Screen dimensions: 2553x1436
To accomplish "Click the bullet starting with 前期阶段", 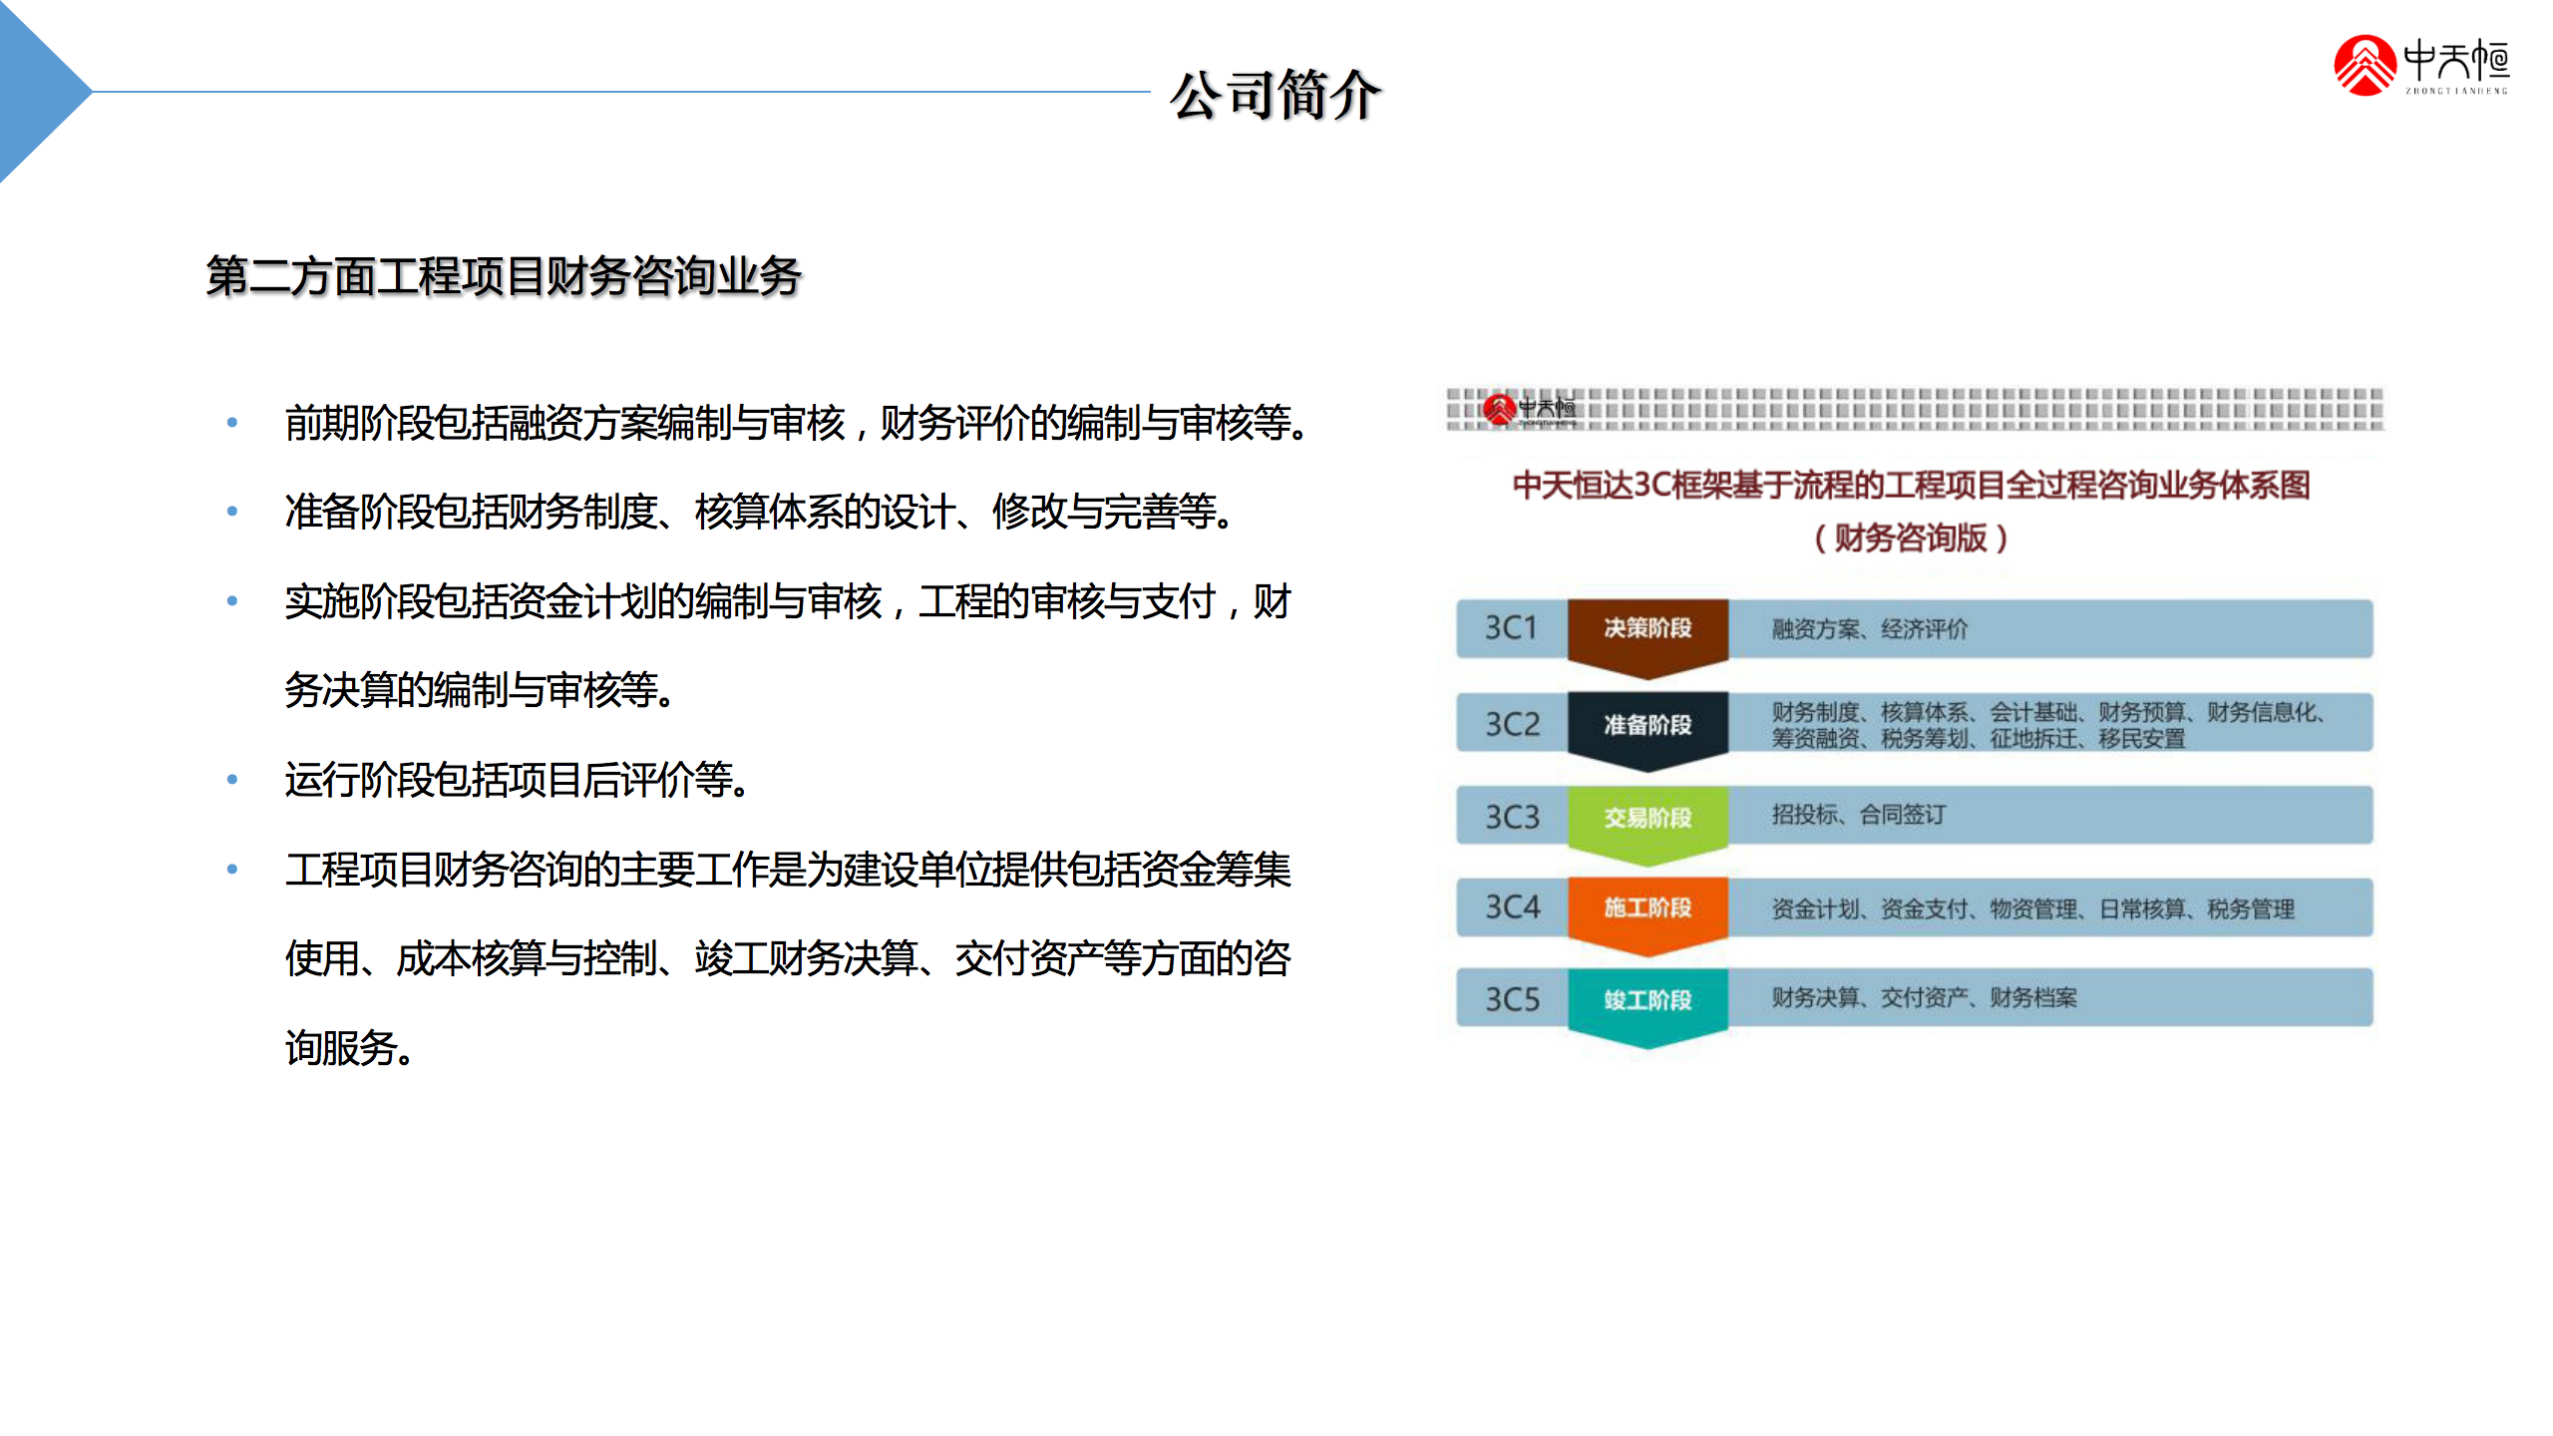I will tap(794, 423).
